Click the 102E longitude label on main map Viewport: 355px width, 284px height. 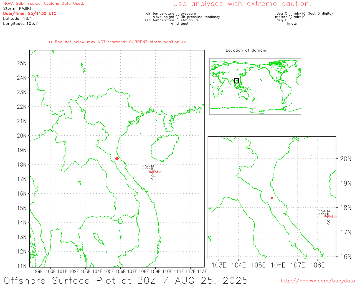click(74, 272)
